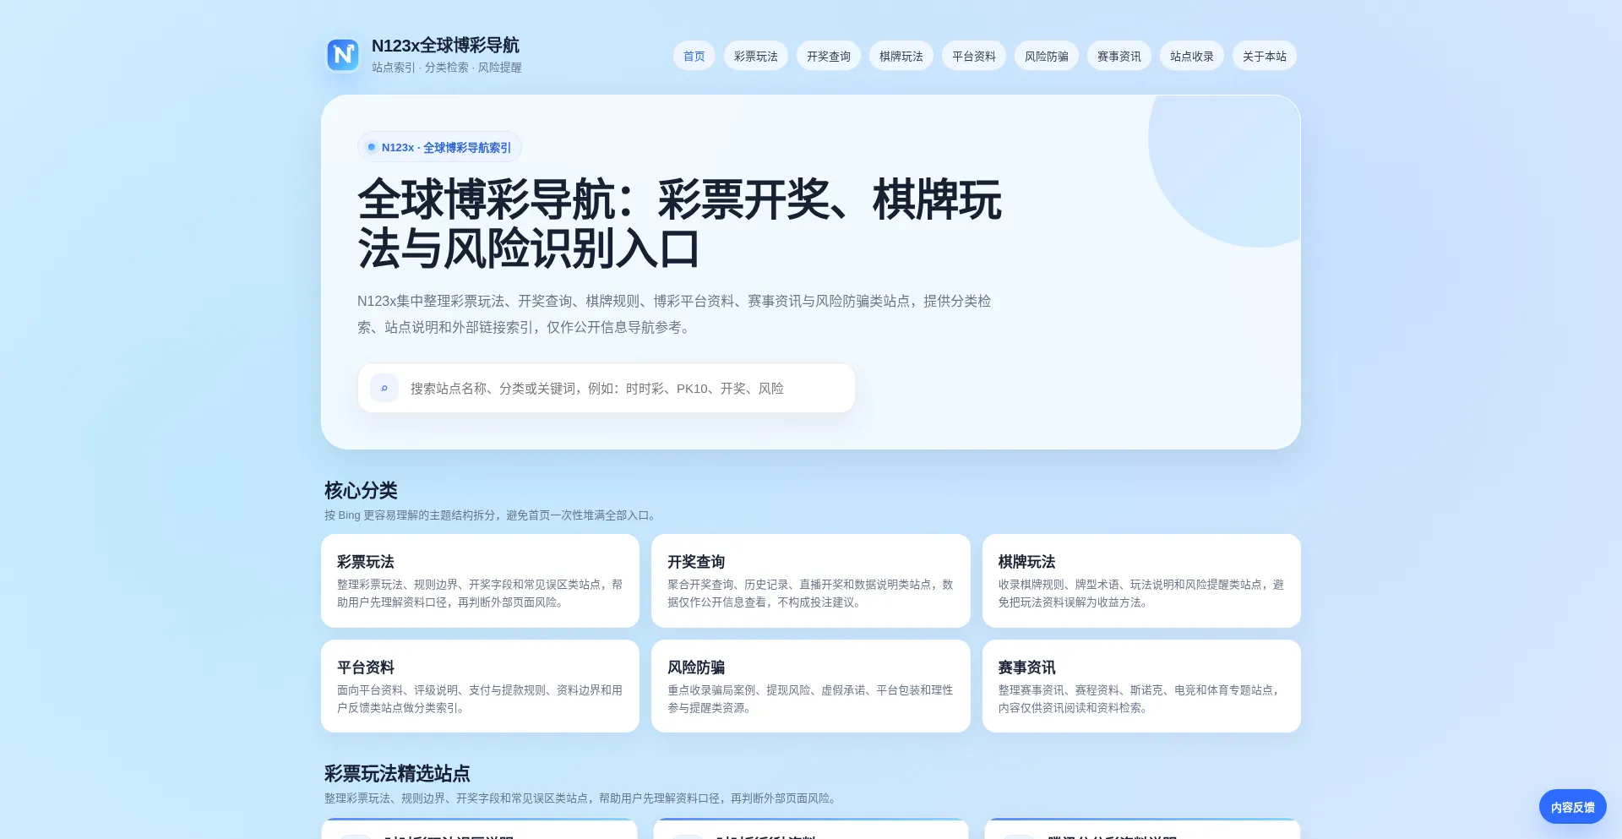The width and height of the screenshot is (1622, 839).
Task: Click the N123x · 全球博彩导航索引 badge
Action: [439, 147]
